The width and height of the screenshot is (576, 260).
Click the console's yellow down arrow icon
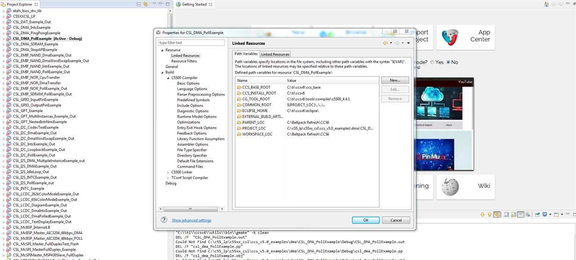click(x=482, y=215)
